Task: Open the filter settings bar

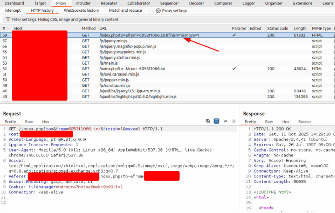Action: [x=64, y=20]
